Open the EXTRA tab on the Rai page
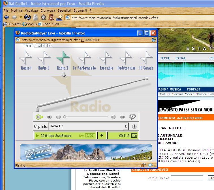This screenshot has height=190, width=214. pyautogui.click(x=180, y=58)
